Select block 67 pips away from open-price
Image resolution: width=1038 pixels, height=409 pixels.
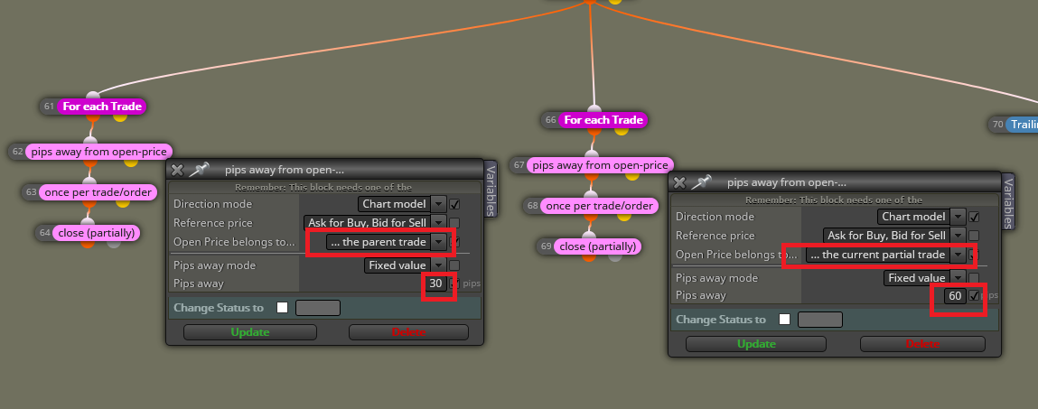[601, 165]
